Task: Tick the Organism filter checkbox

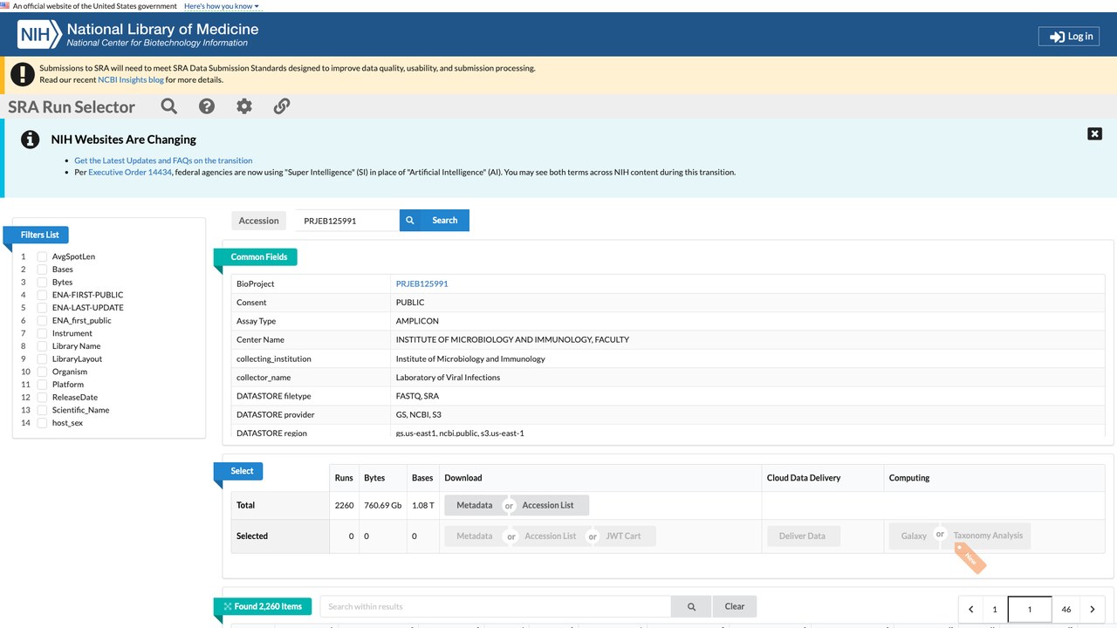Action: 42,372
